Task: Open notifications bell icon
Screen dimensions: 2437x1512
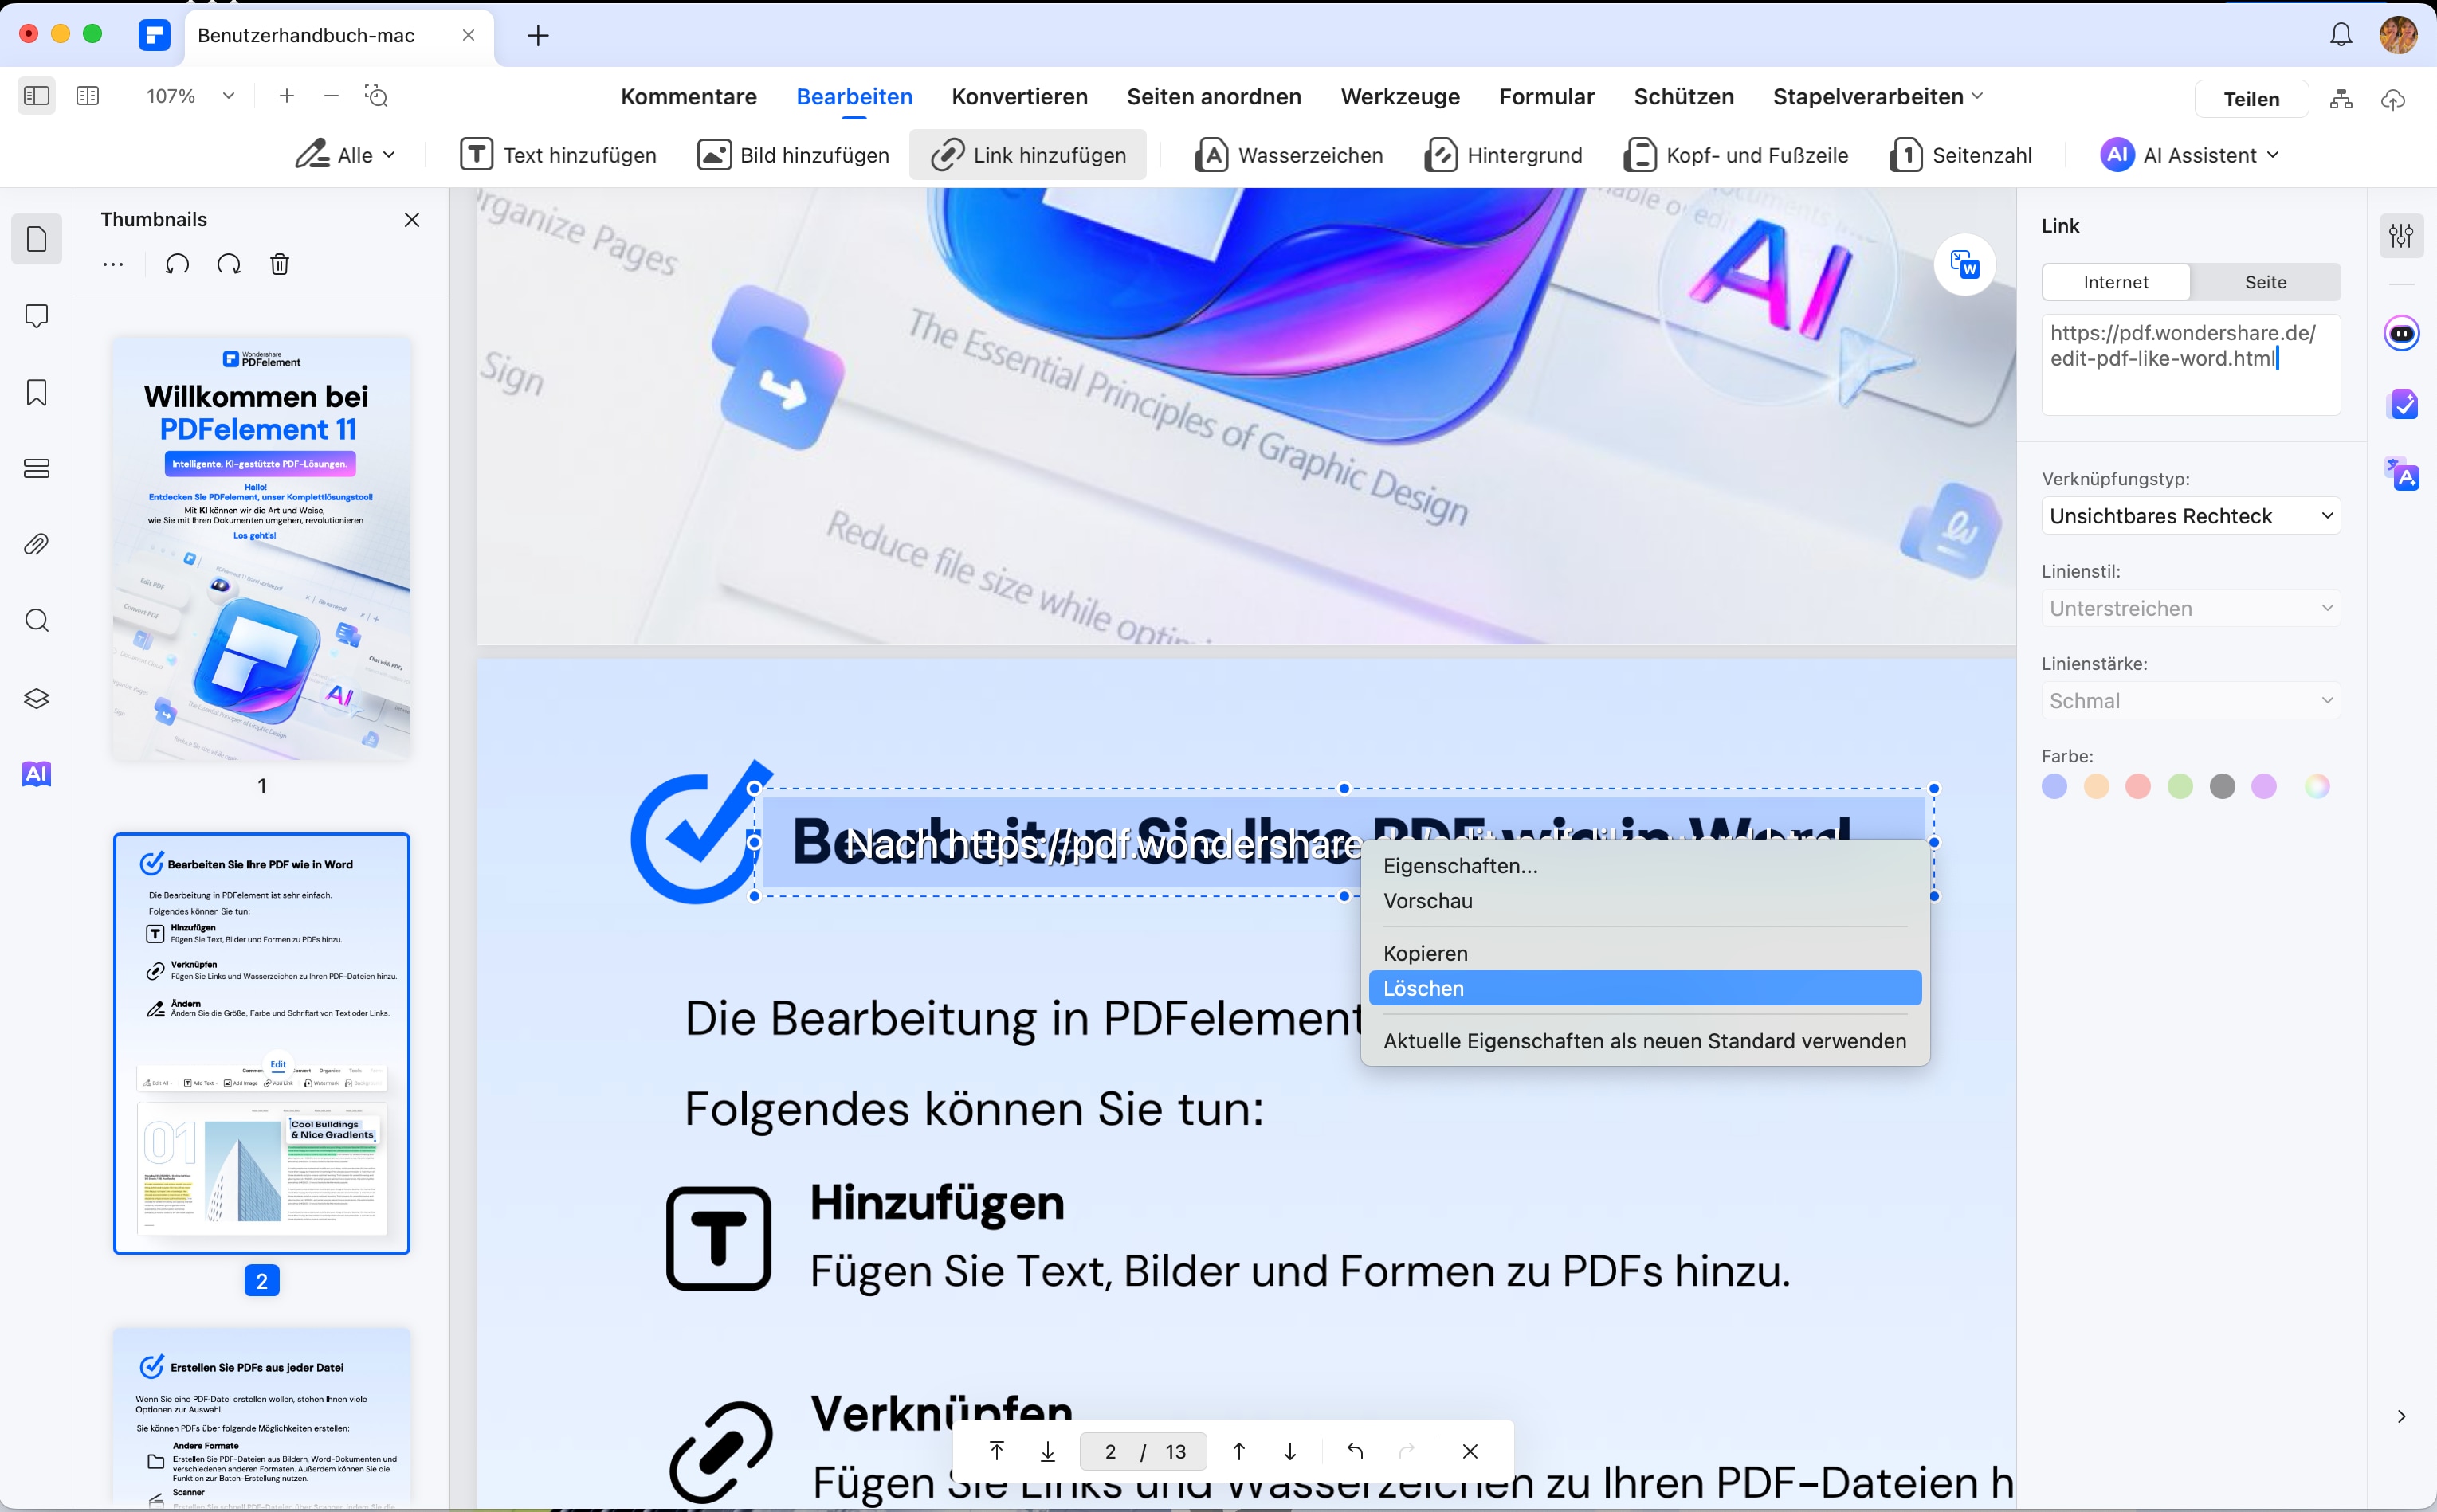Action: pyautogui.click(x=2341, y=35)
